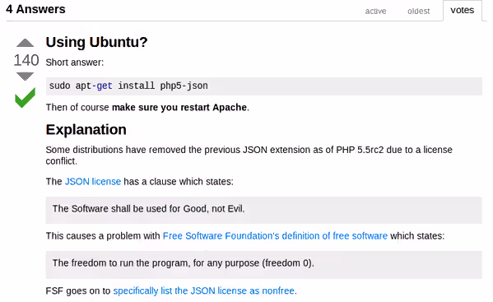
Task: Follow the JSON license as nonfree link
Action: coord(205,291)
